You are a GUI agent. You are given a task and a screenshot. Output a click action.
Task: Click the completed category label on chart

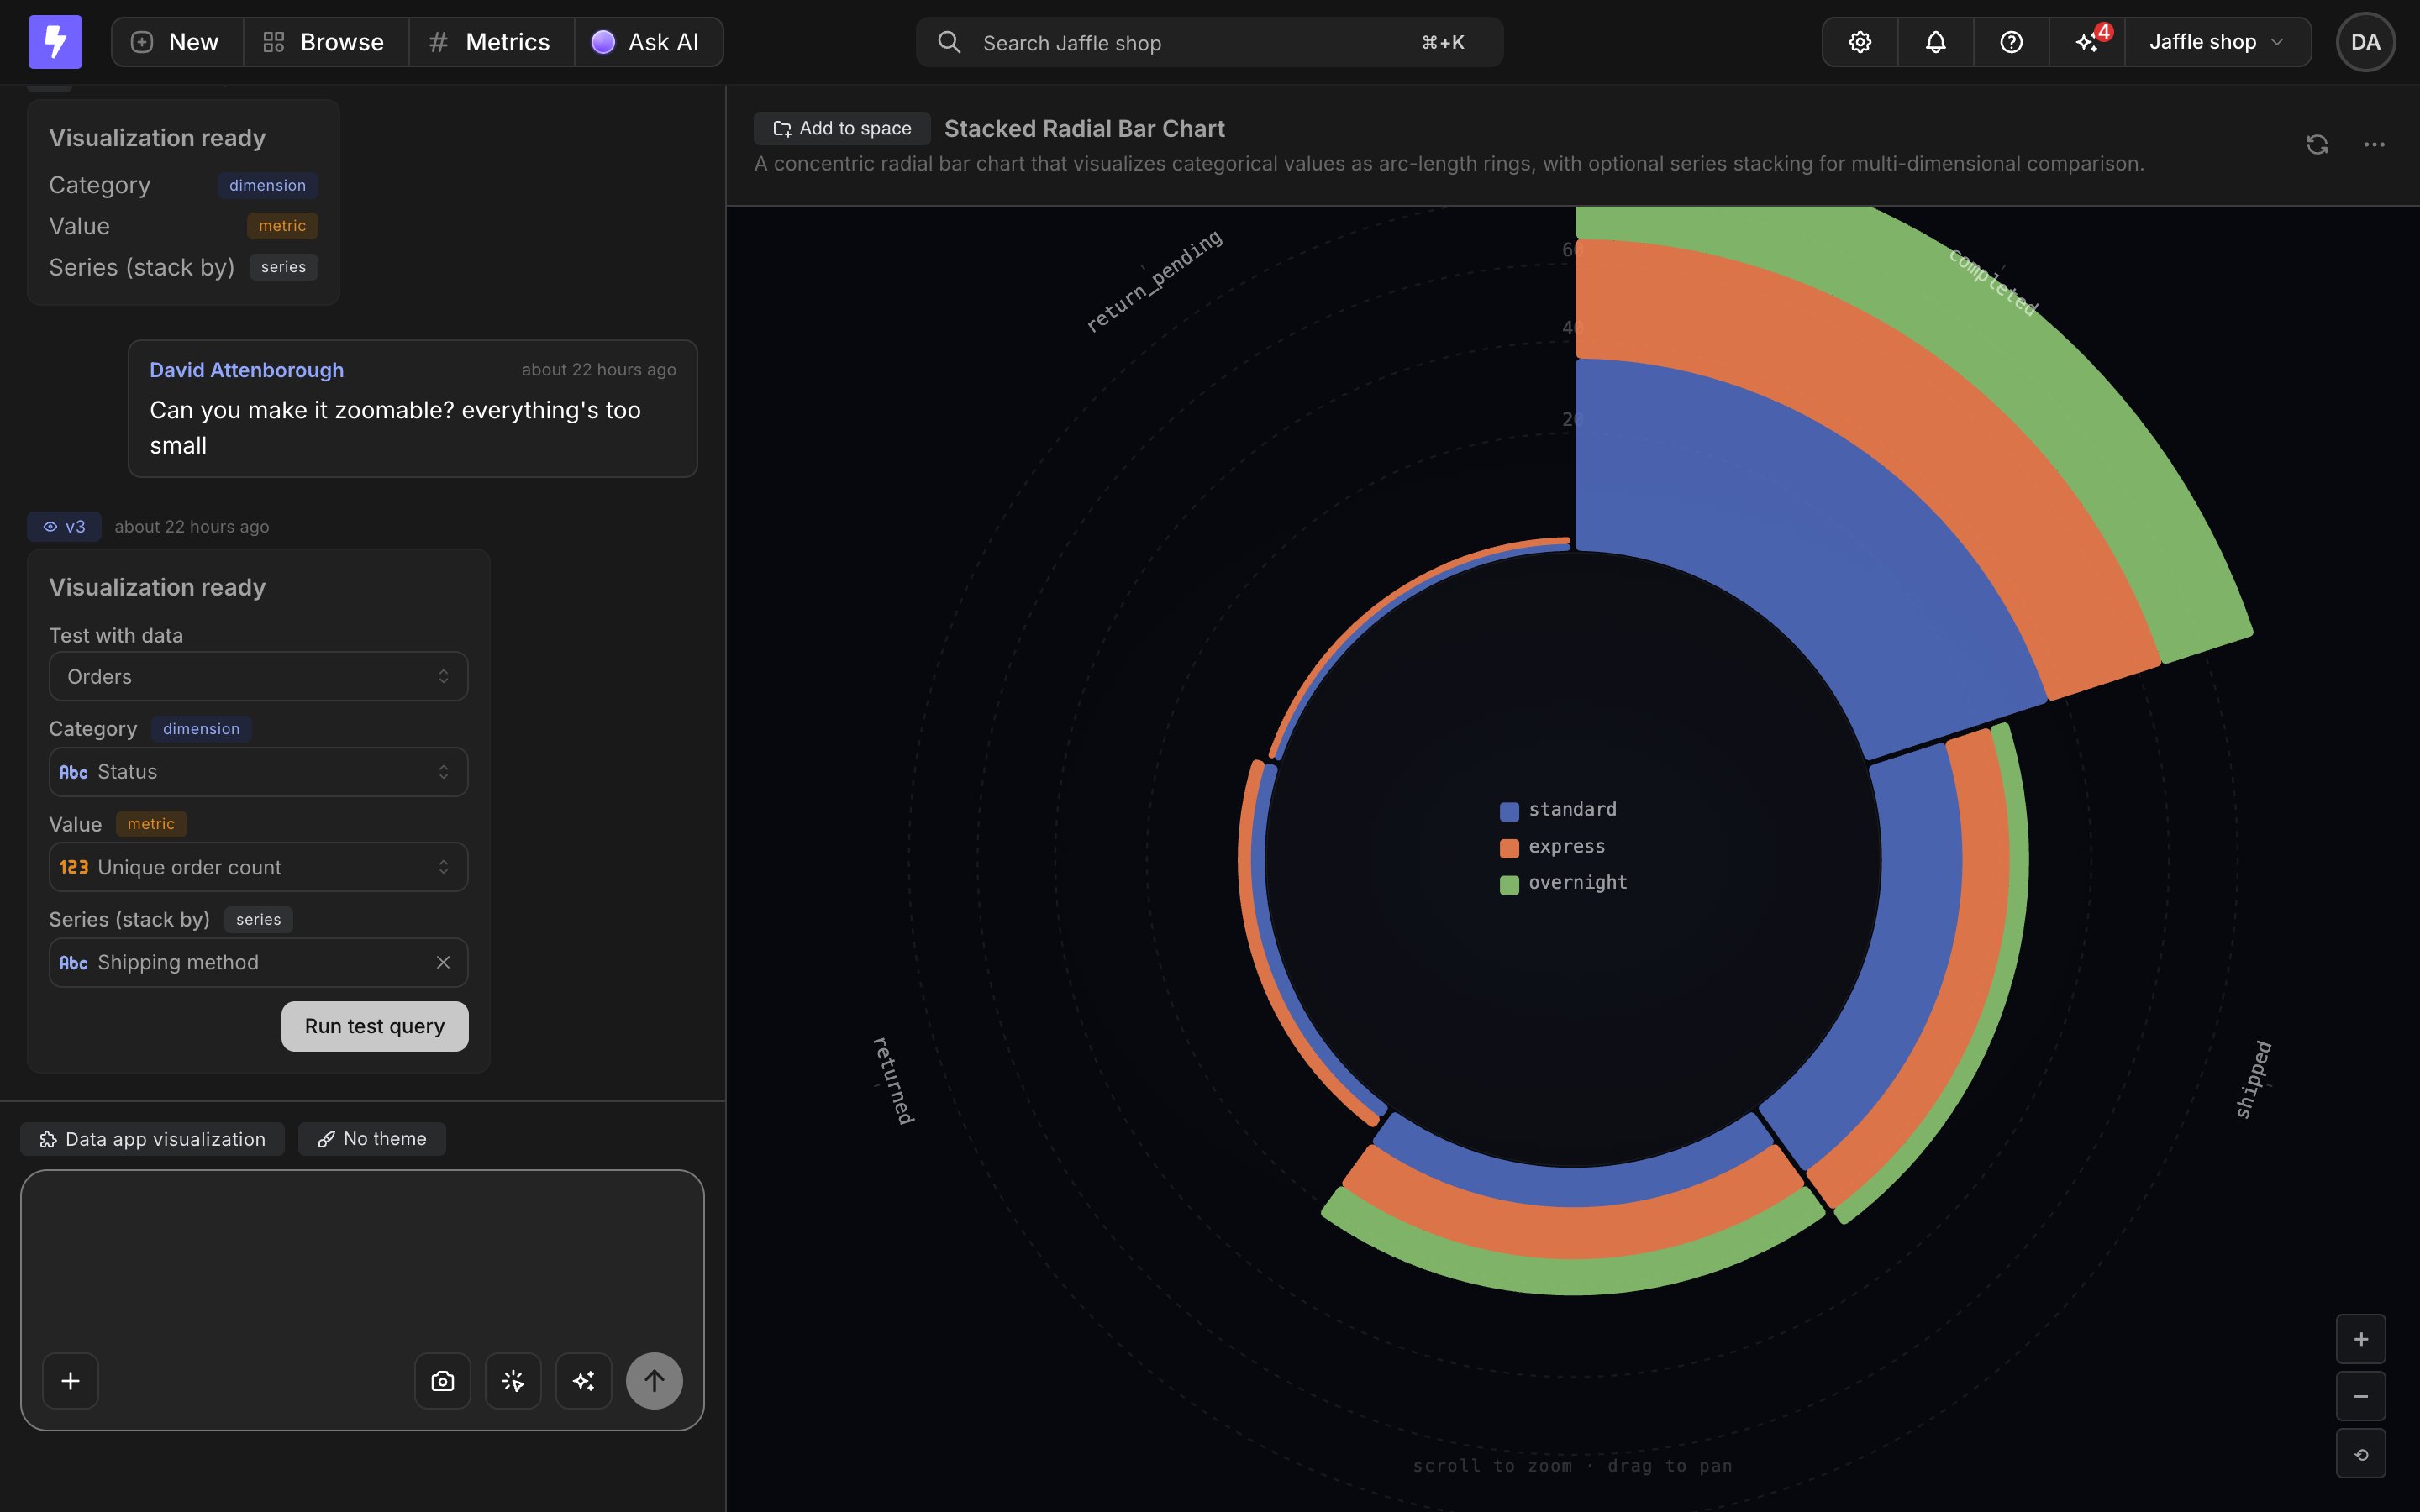click(x=1993, y=282)
